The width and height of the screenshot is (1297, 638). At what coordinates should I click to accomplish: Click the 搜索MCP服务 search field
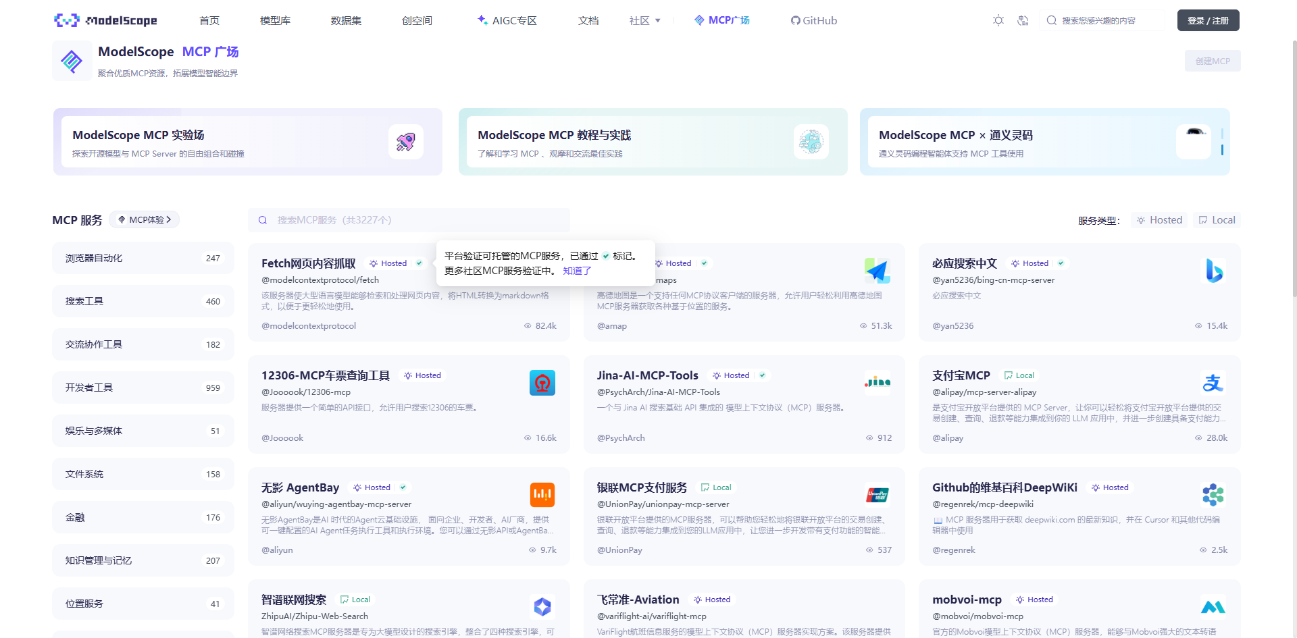[x=409, y=220]
